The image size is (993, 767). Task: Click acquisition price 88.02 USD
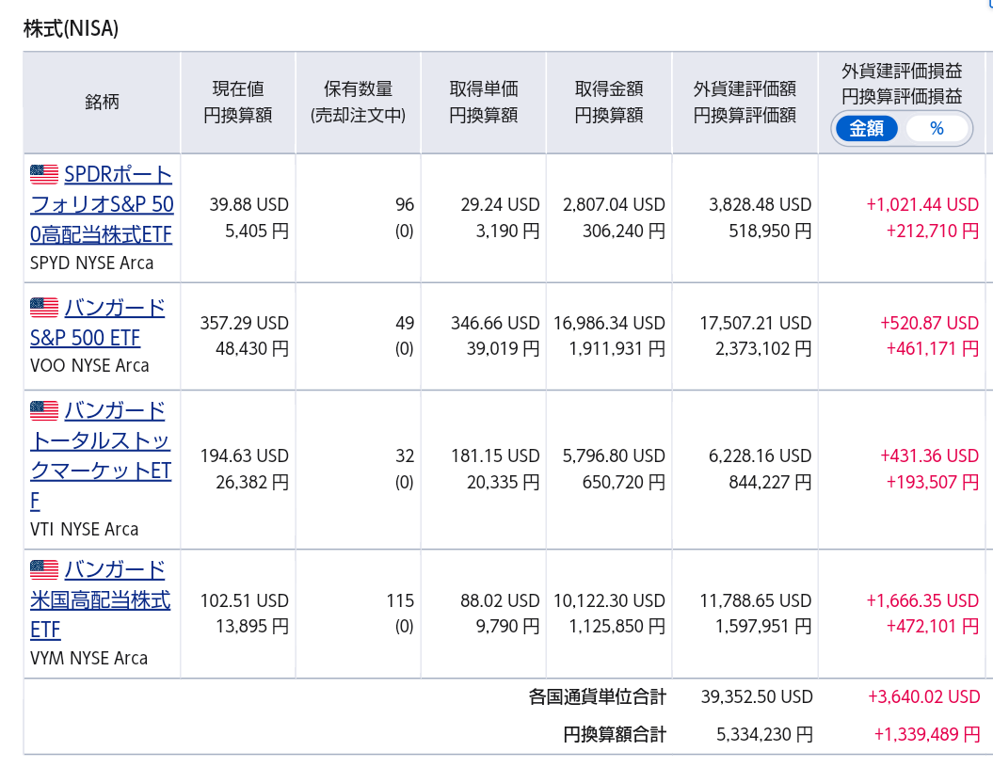click(x=501, y=600)
